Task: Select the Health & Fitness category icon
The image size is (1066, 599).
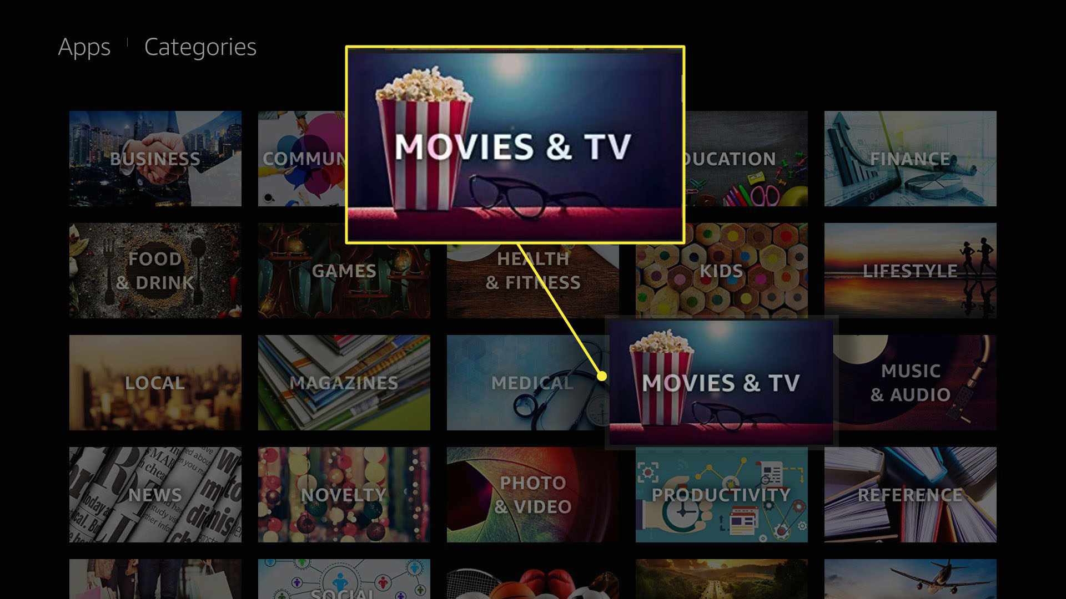Action: (532, 271)
